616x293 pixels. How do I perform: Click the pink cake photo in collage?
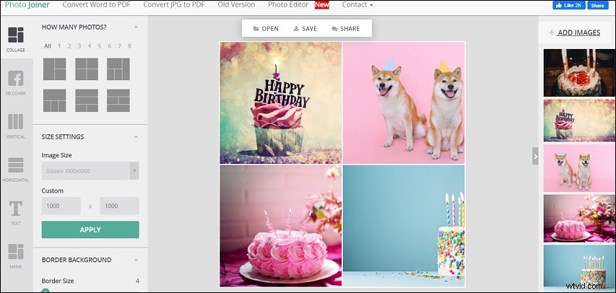click(x=280, y=226)
